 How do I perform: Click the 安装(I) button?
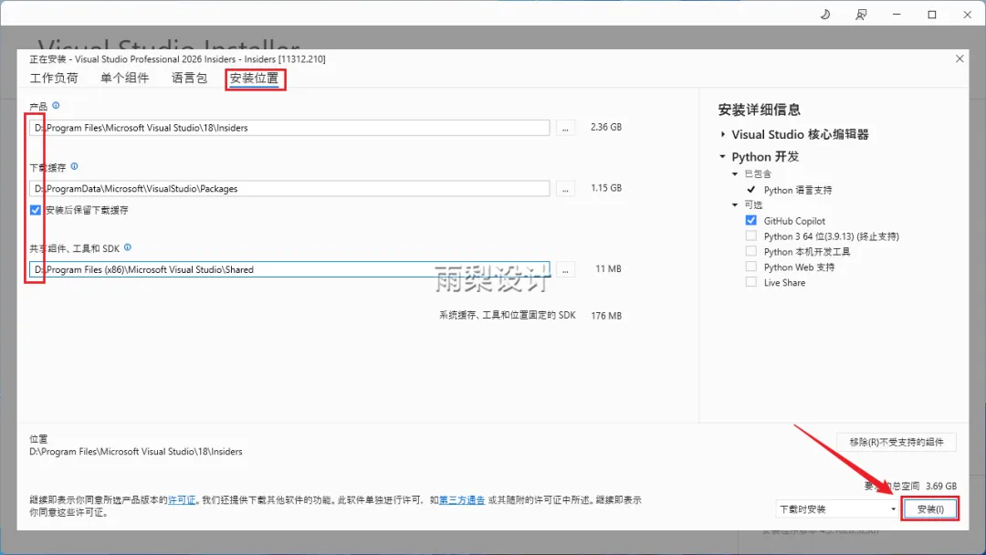point(930,509)
